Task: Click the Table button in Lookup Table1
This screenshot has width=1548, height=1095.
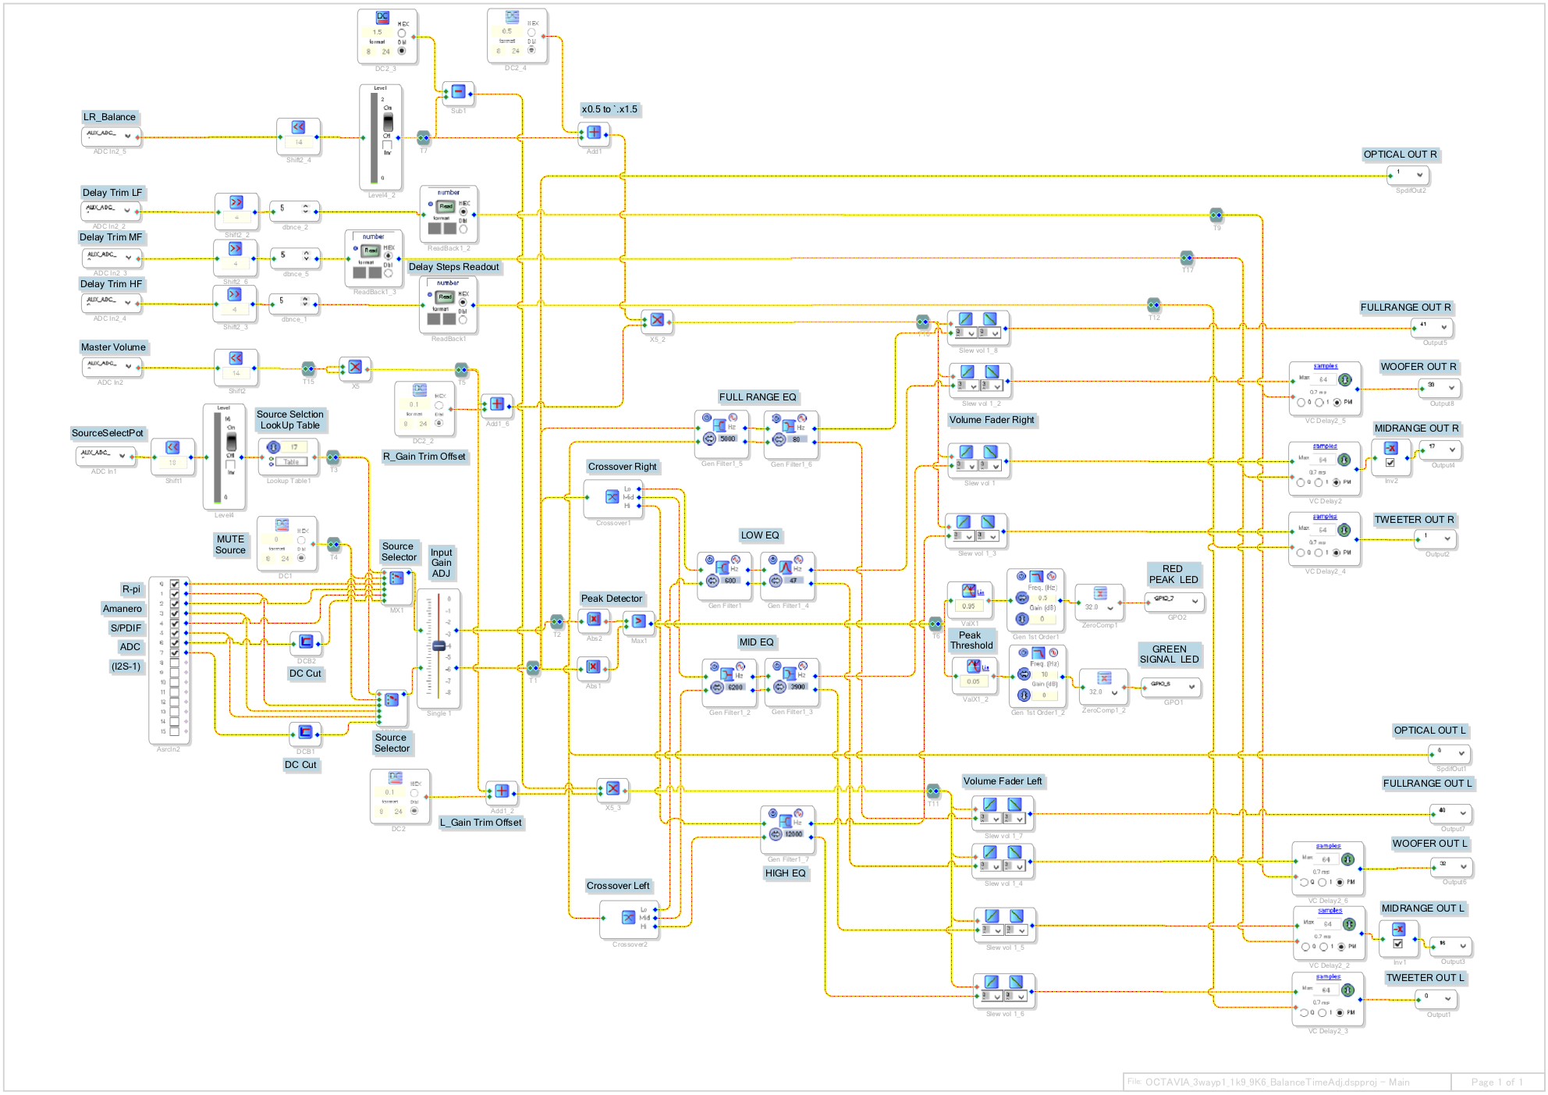Action: click(x=292, y=461)
